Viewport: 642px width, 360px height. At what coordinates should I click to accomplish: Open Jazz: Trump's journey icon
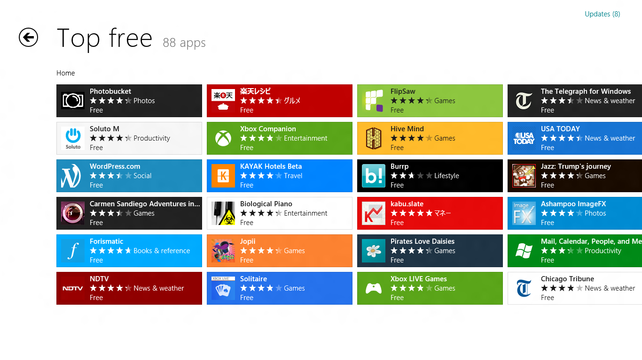click(524, 176)
